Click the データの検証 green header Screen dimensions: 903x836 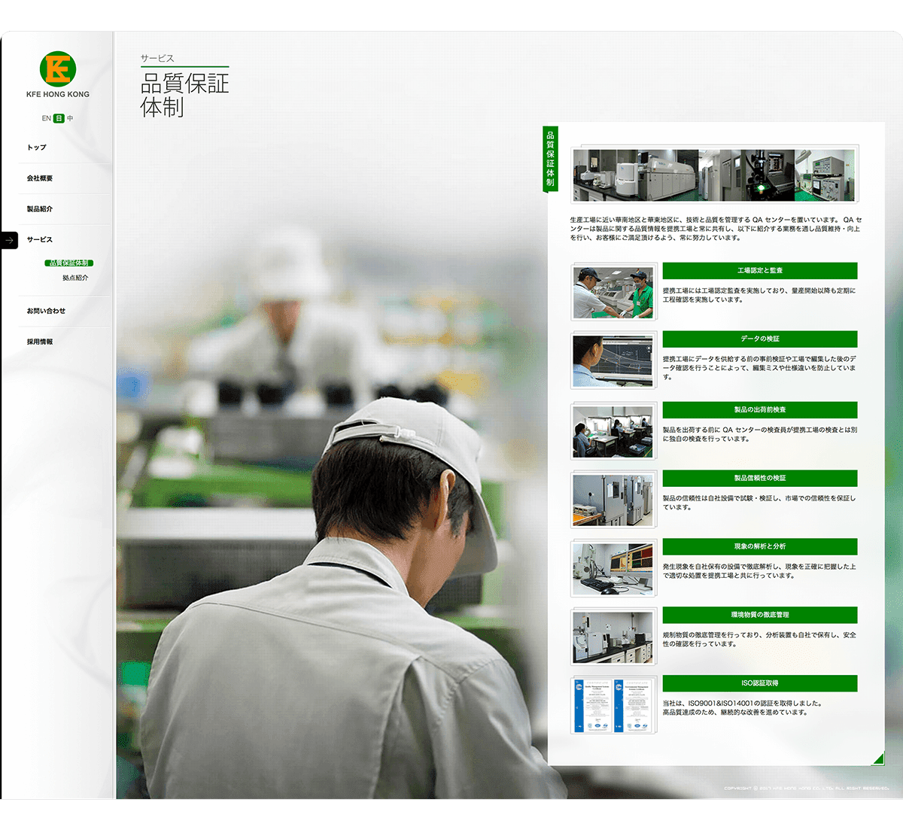click(x=759, y=339)
